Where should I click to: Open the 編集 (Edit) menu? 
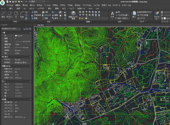pos(18,5)
